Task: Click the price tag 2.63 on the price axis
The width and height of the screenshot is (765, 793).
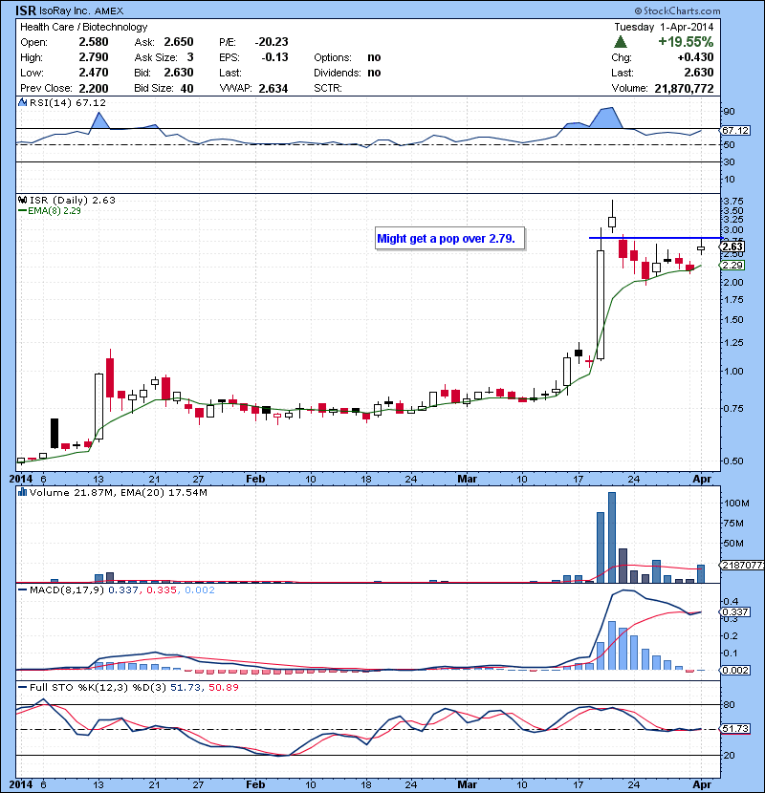Action: [732, 246]
